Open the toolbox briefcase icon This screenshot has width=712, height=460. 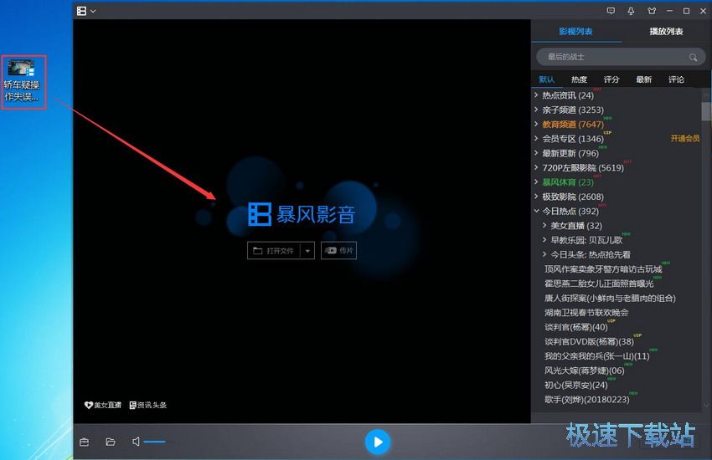[84, 442]
